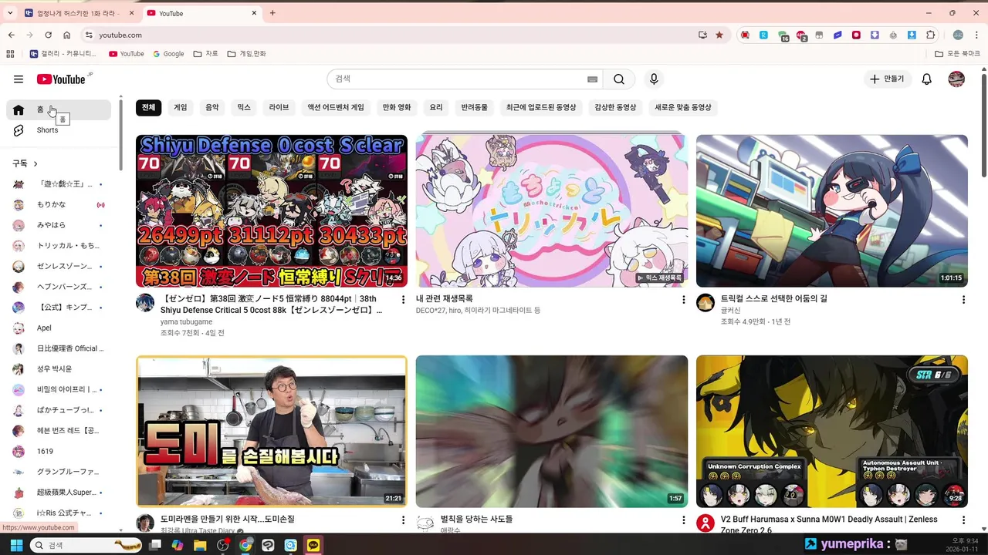Open the notifications bell
988x555 pixels.
coord(927,79)
